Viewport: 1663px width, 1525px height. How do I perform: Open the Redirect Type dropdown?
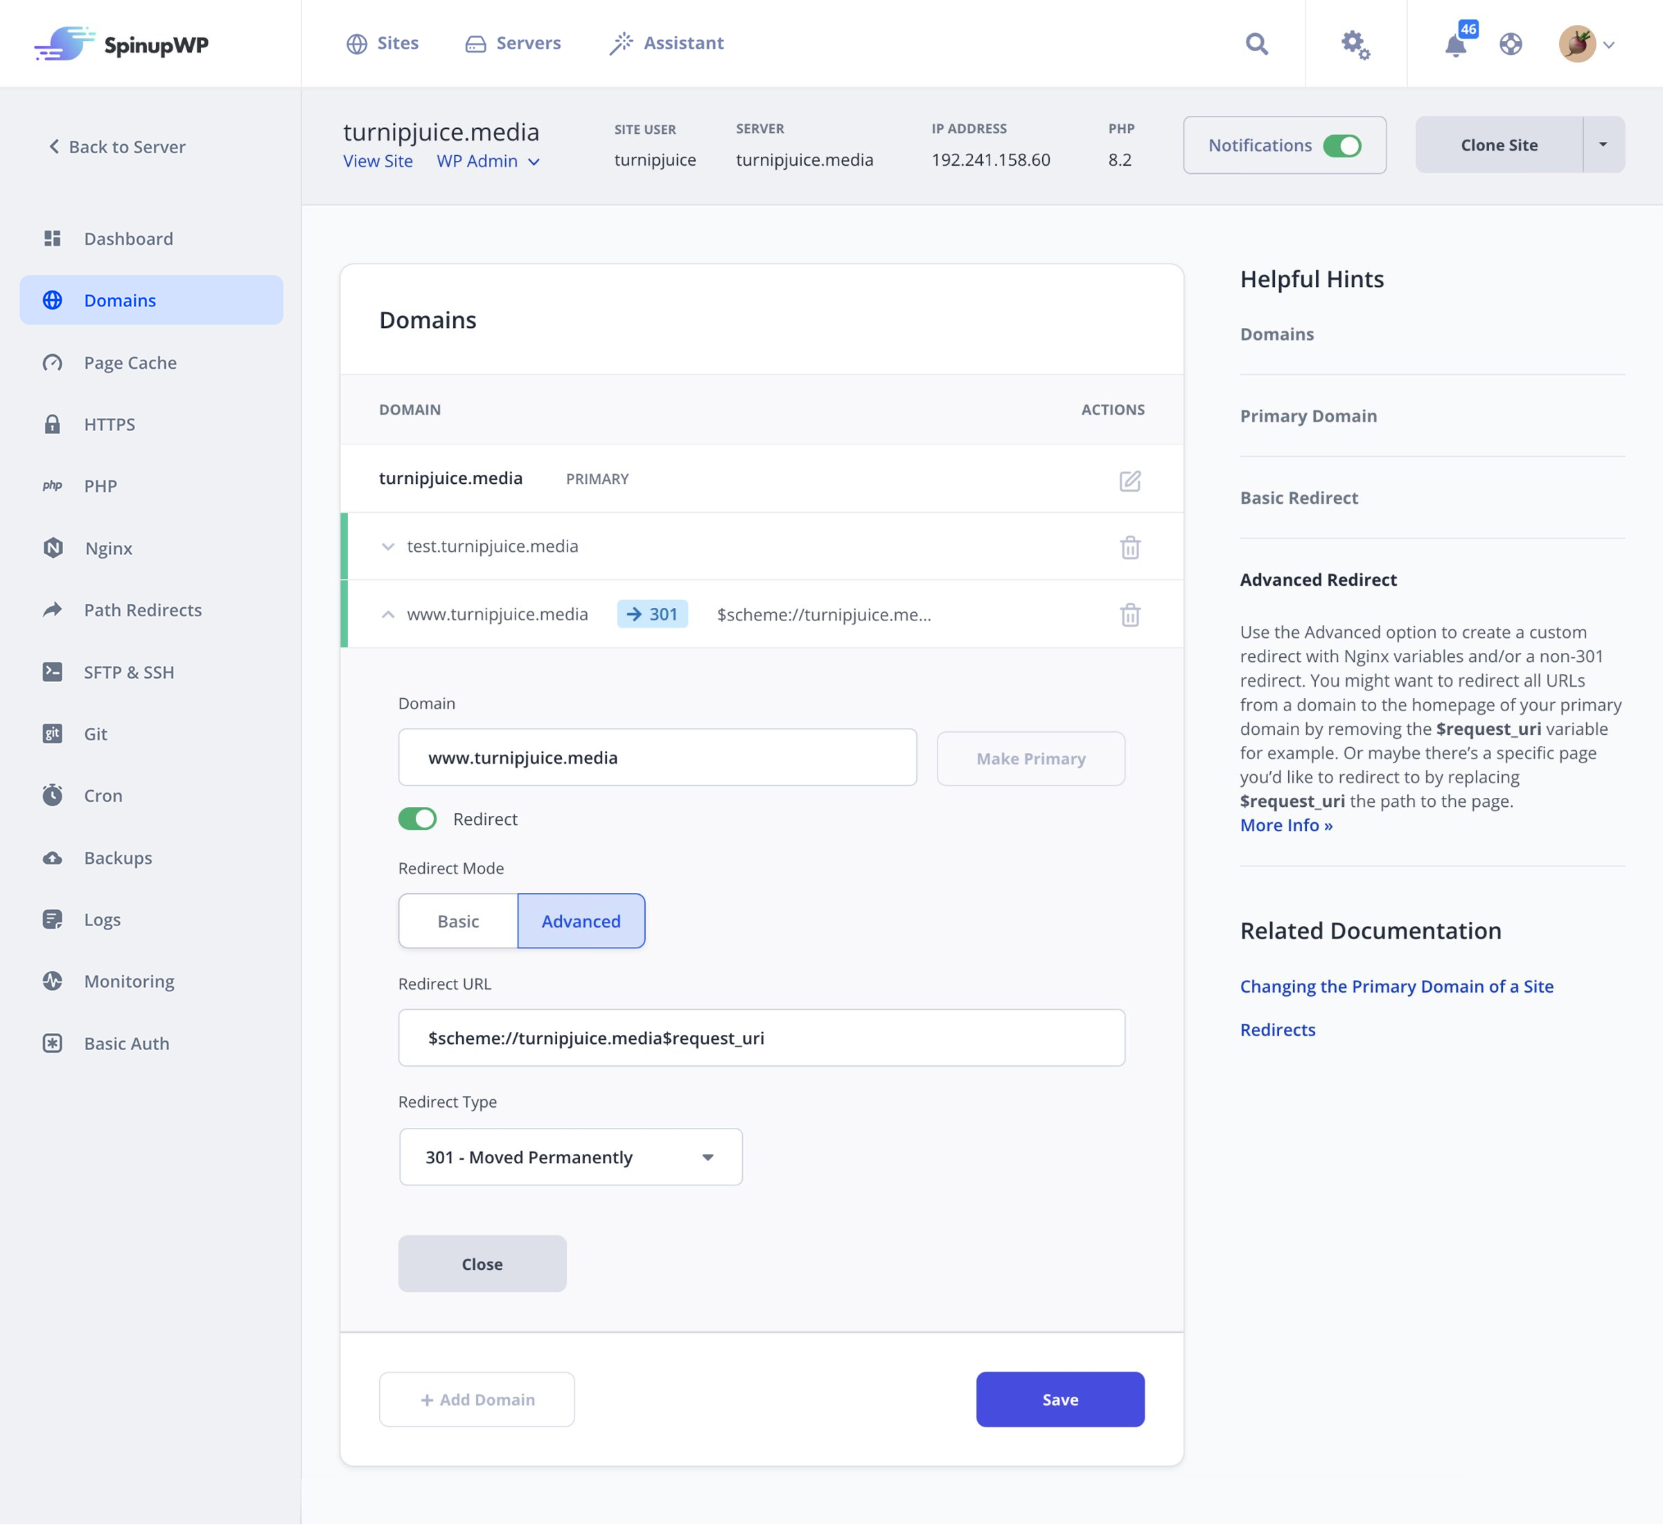pyautogui.click(x=570, y=1157)
